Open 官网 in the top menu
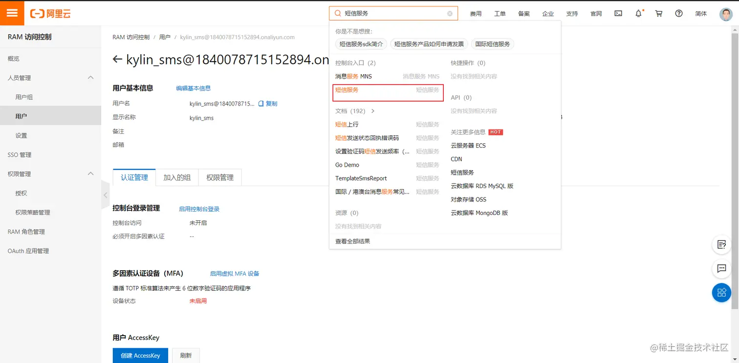Viewport: 739px width, 363px height. point(596,14)
